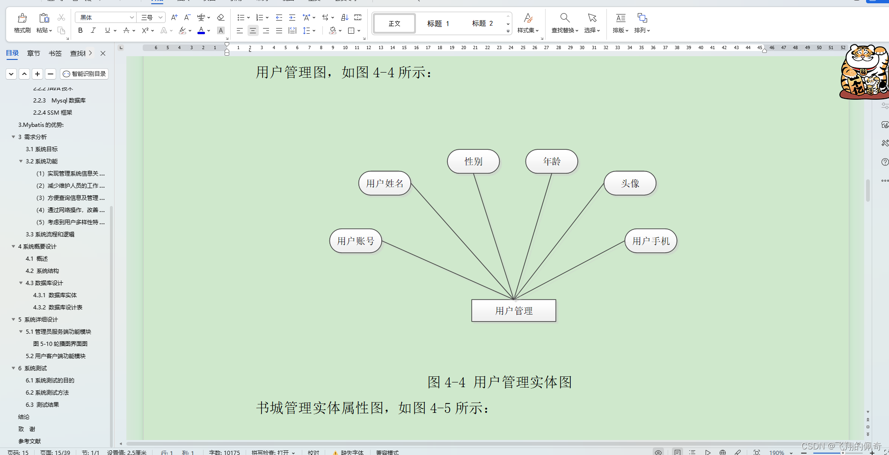889x455 pixels.
Task: Click the up arrow in the outline panel
Action: (24, 73)
